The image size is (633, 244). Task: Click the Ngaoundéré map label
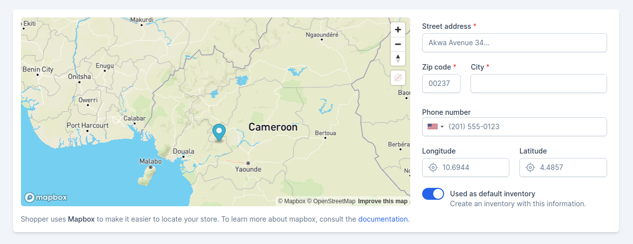(x=322, y=35)
